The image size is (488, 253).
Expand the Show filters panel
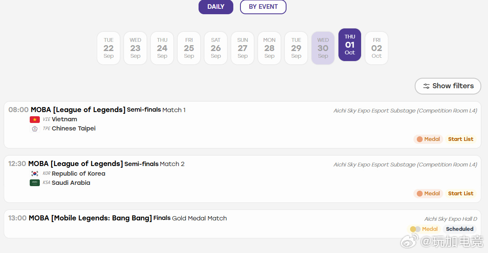click(x=448, y=86)
